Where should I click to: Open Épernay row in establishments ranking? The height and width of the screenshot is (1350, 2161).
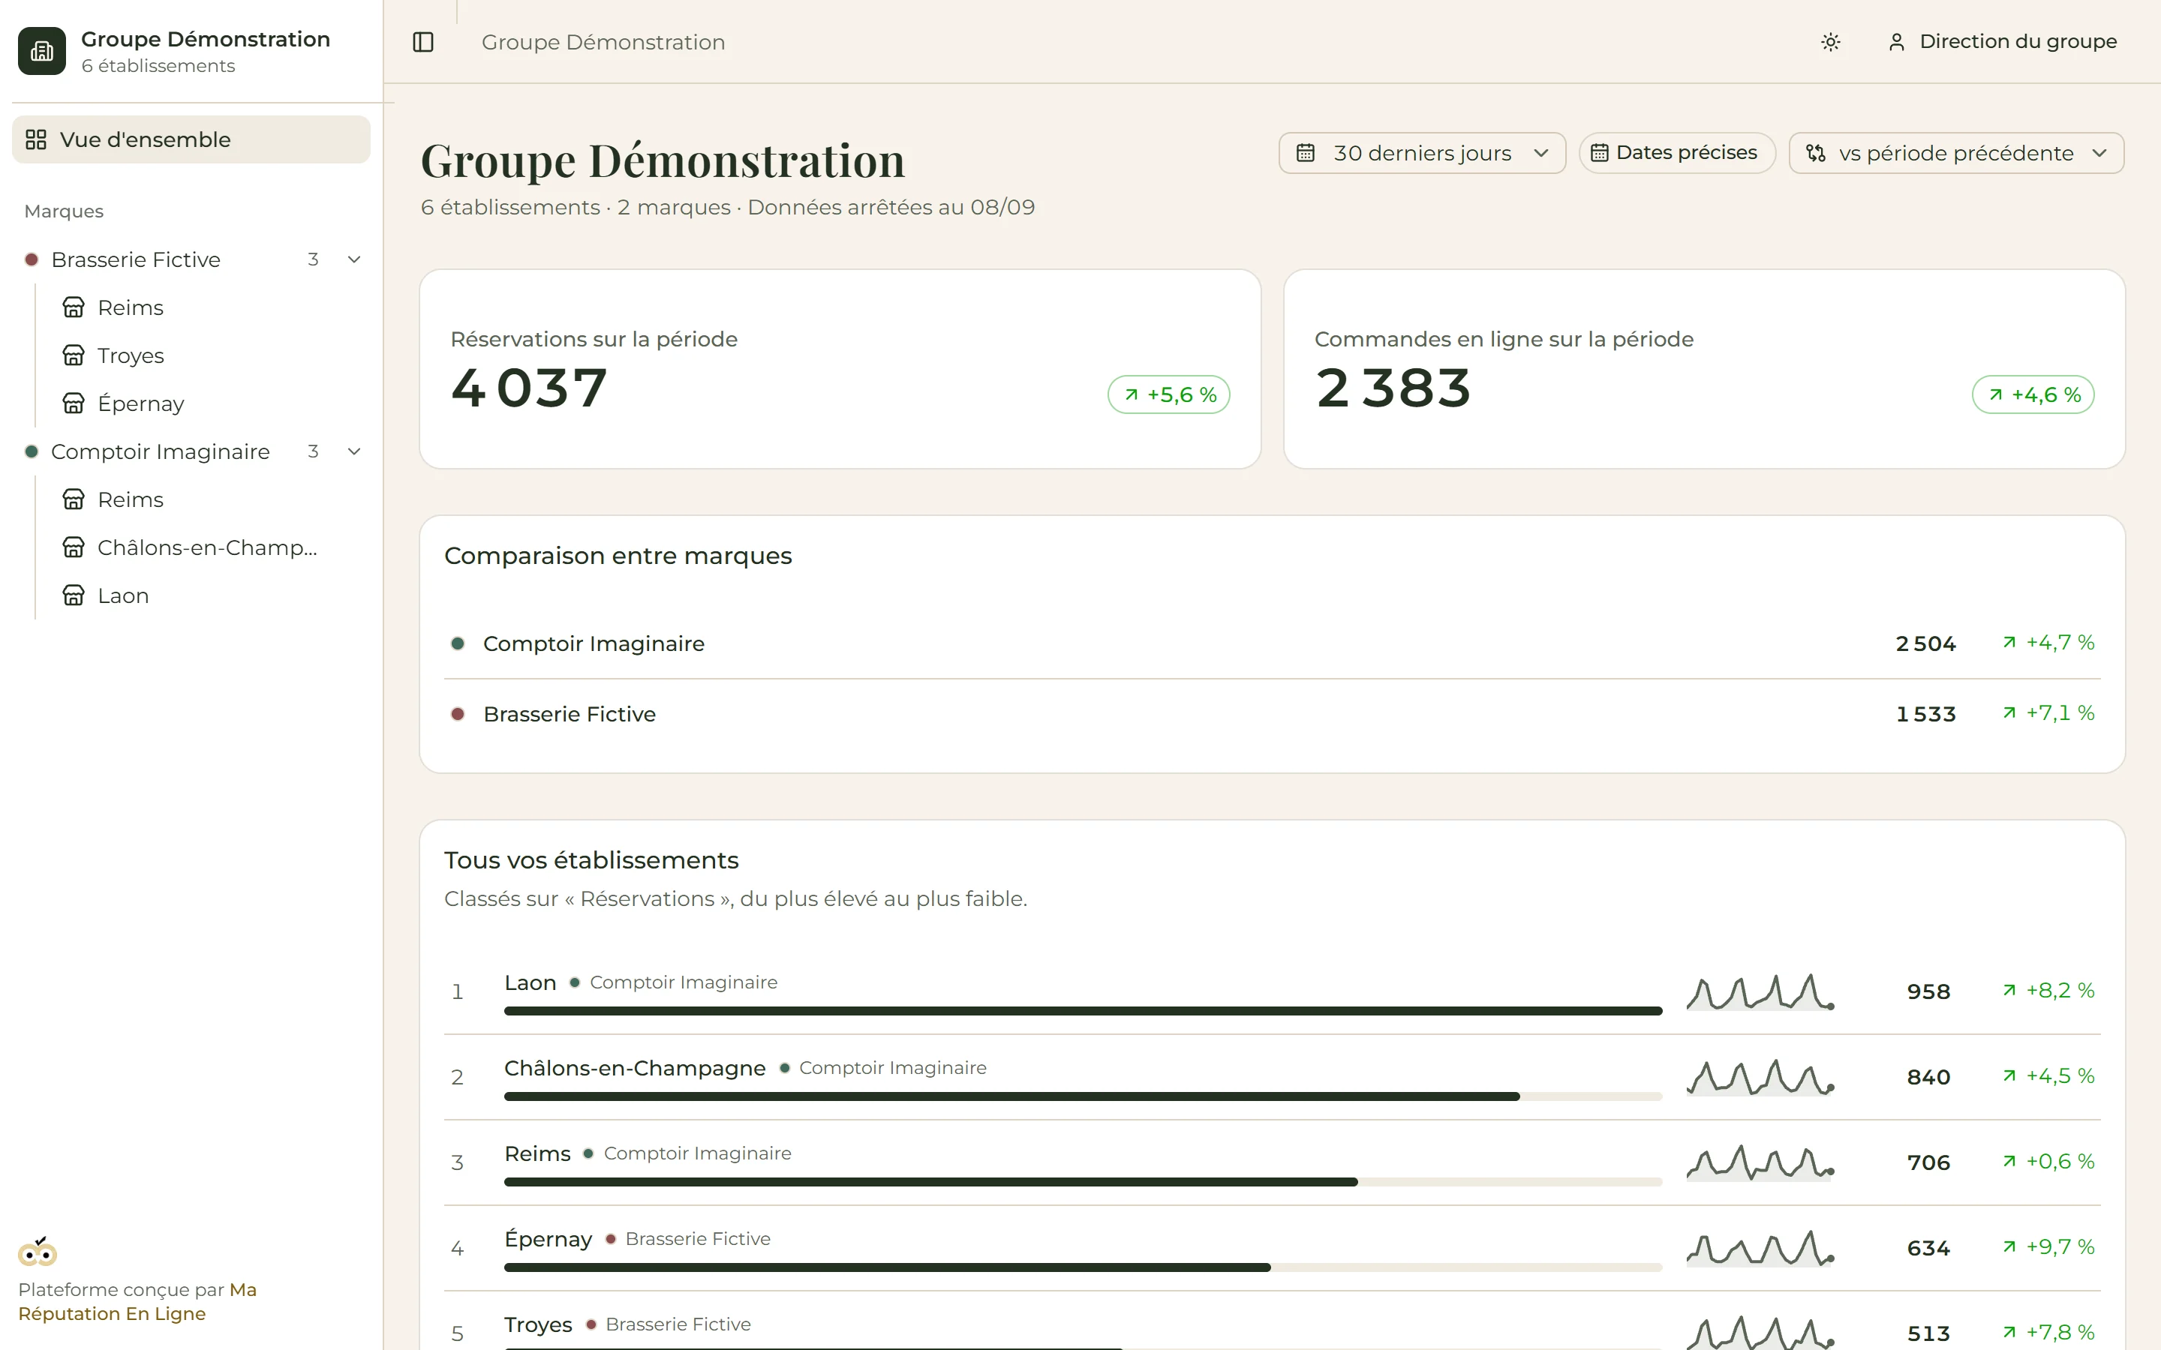coord(1272,1249)
